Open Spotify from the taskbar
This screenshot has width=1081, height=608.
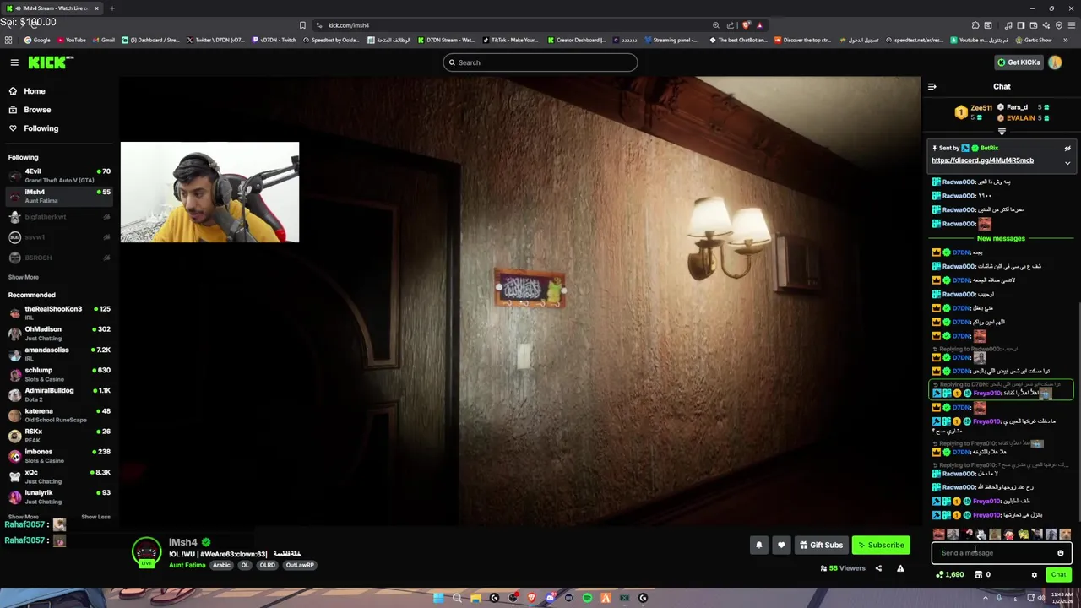587,598
